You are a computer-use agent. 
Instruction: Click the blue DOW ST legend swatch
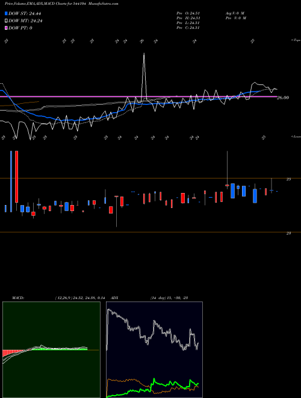point(7,13)
